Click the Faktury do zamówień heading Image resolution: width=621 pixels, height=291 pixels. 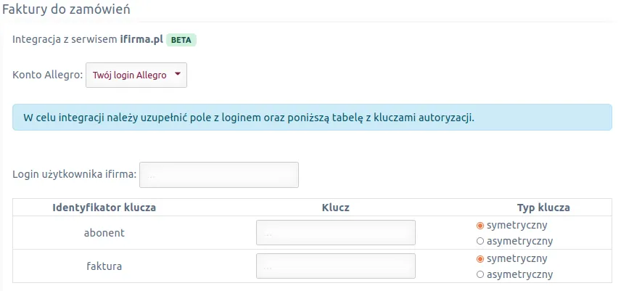coord(67,10)
